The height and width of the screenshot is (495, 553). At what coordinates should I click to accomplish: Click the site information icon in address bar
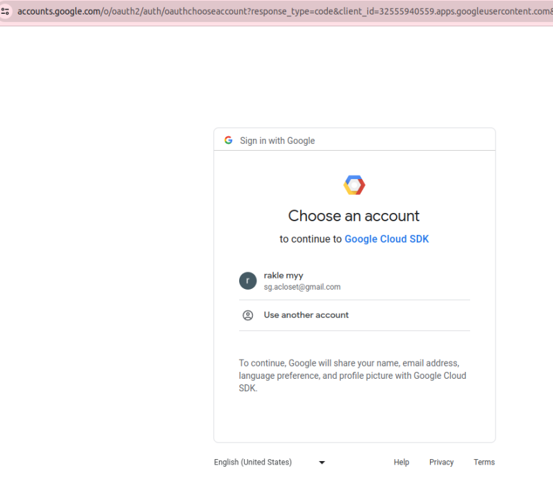(6, 11)
